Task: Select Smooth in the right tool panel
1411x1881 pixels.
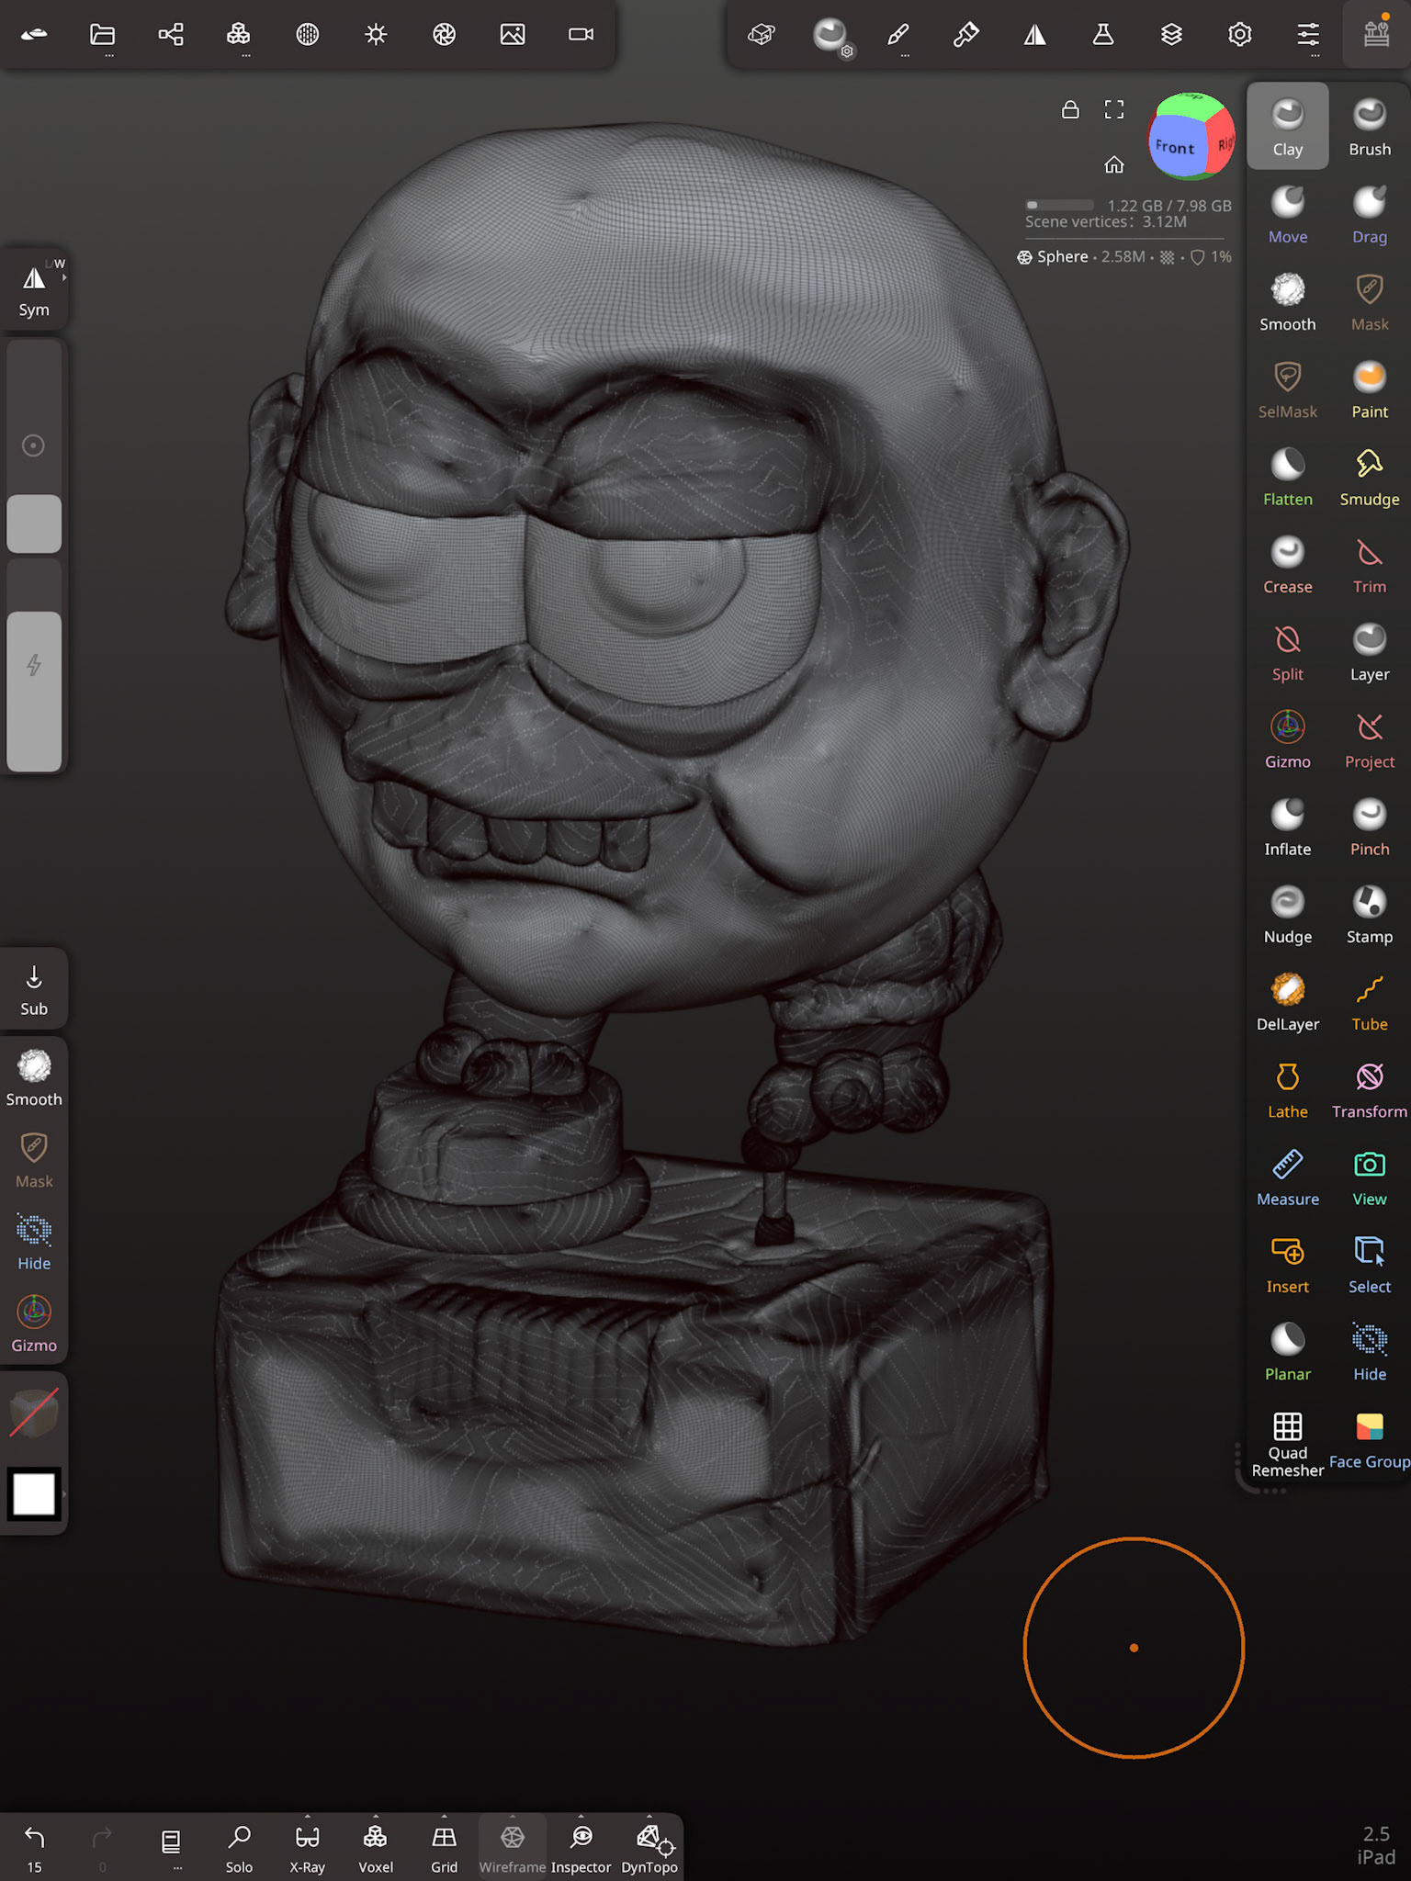Action: 1287,301
